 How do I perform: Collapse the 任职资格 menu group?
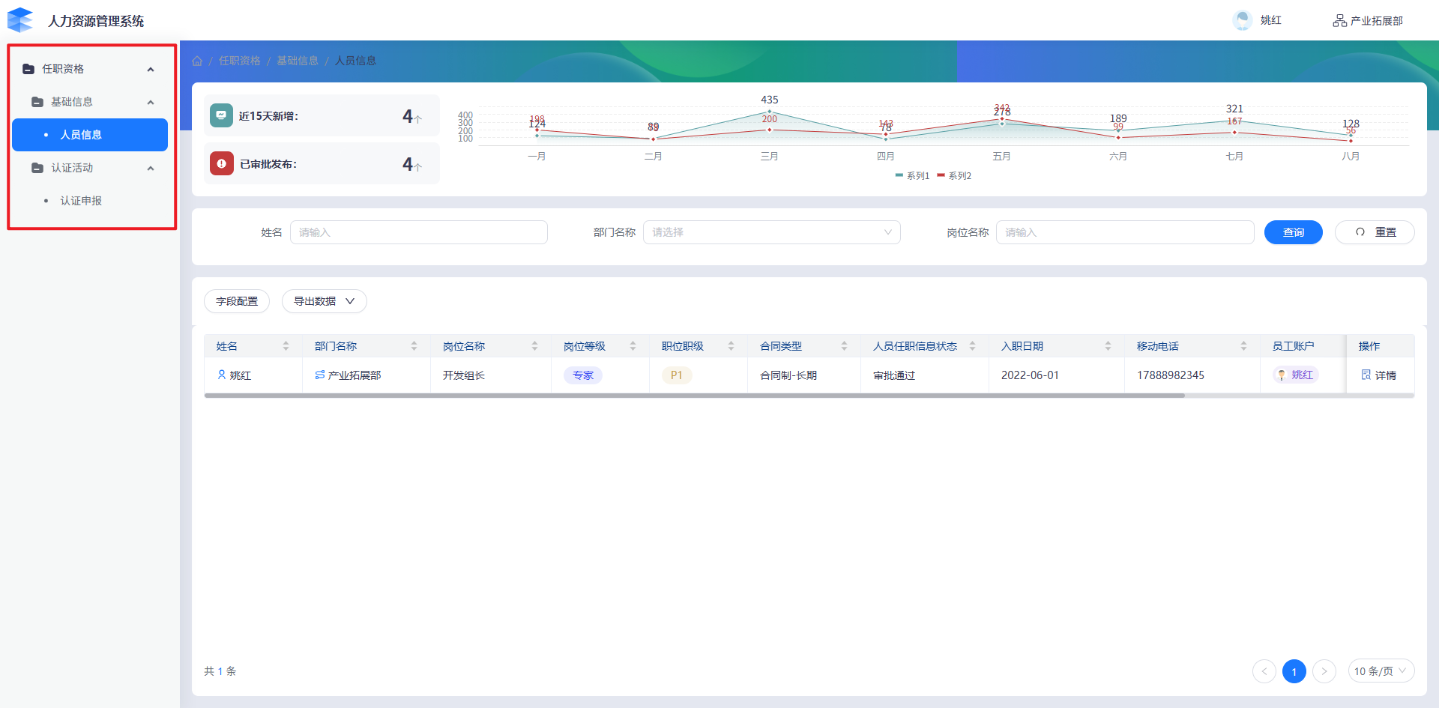(x=151, y=69)
